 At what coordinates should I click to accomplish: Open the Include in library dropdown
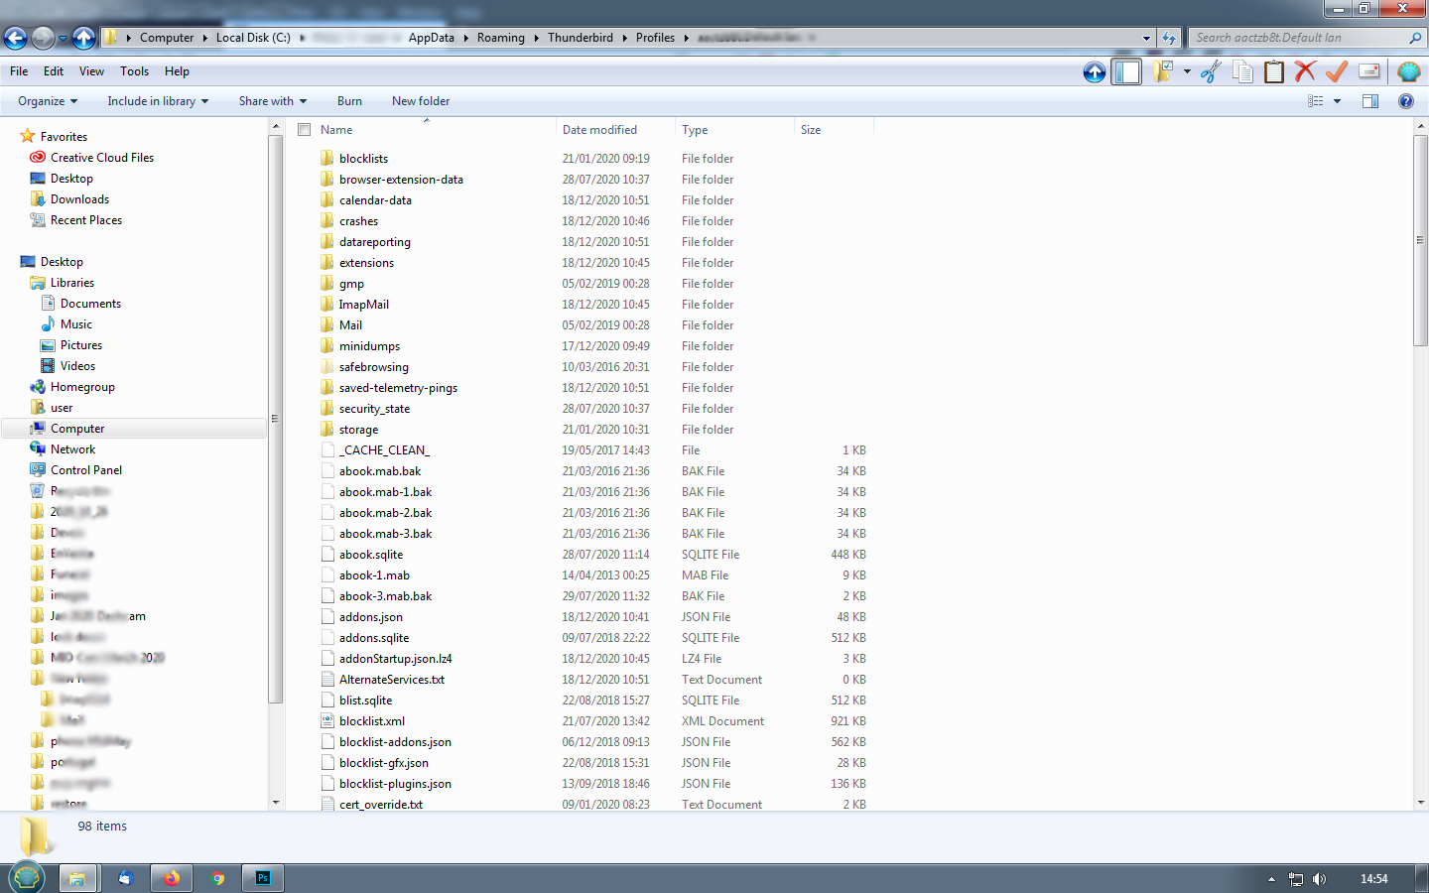click(158, 101)
